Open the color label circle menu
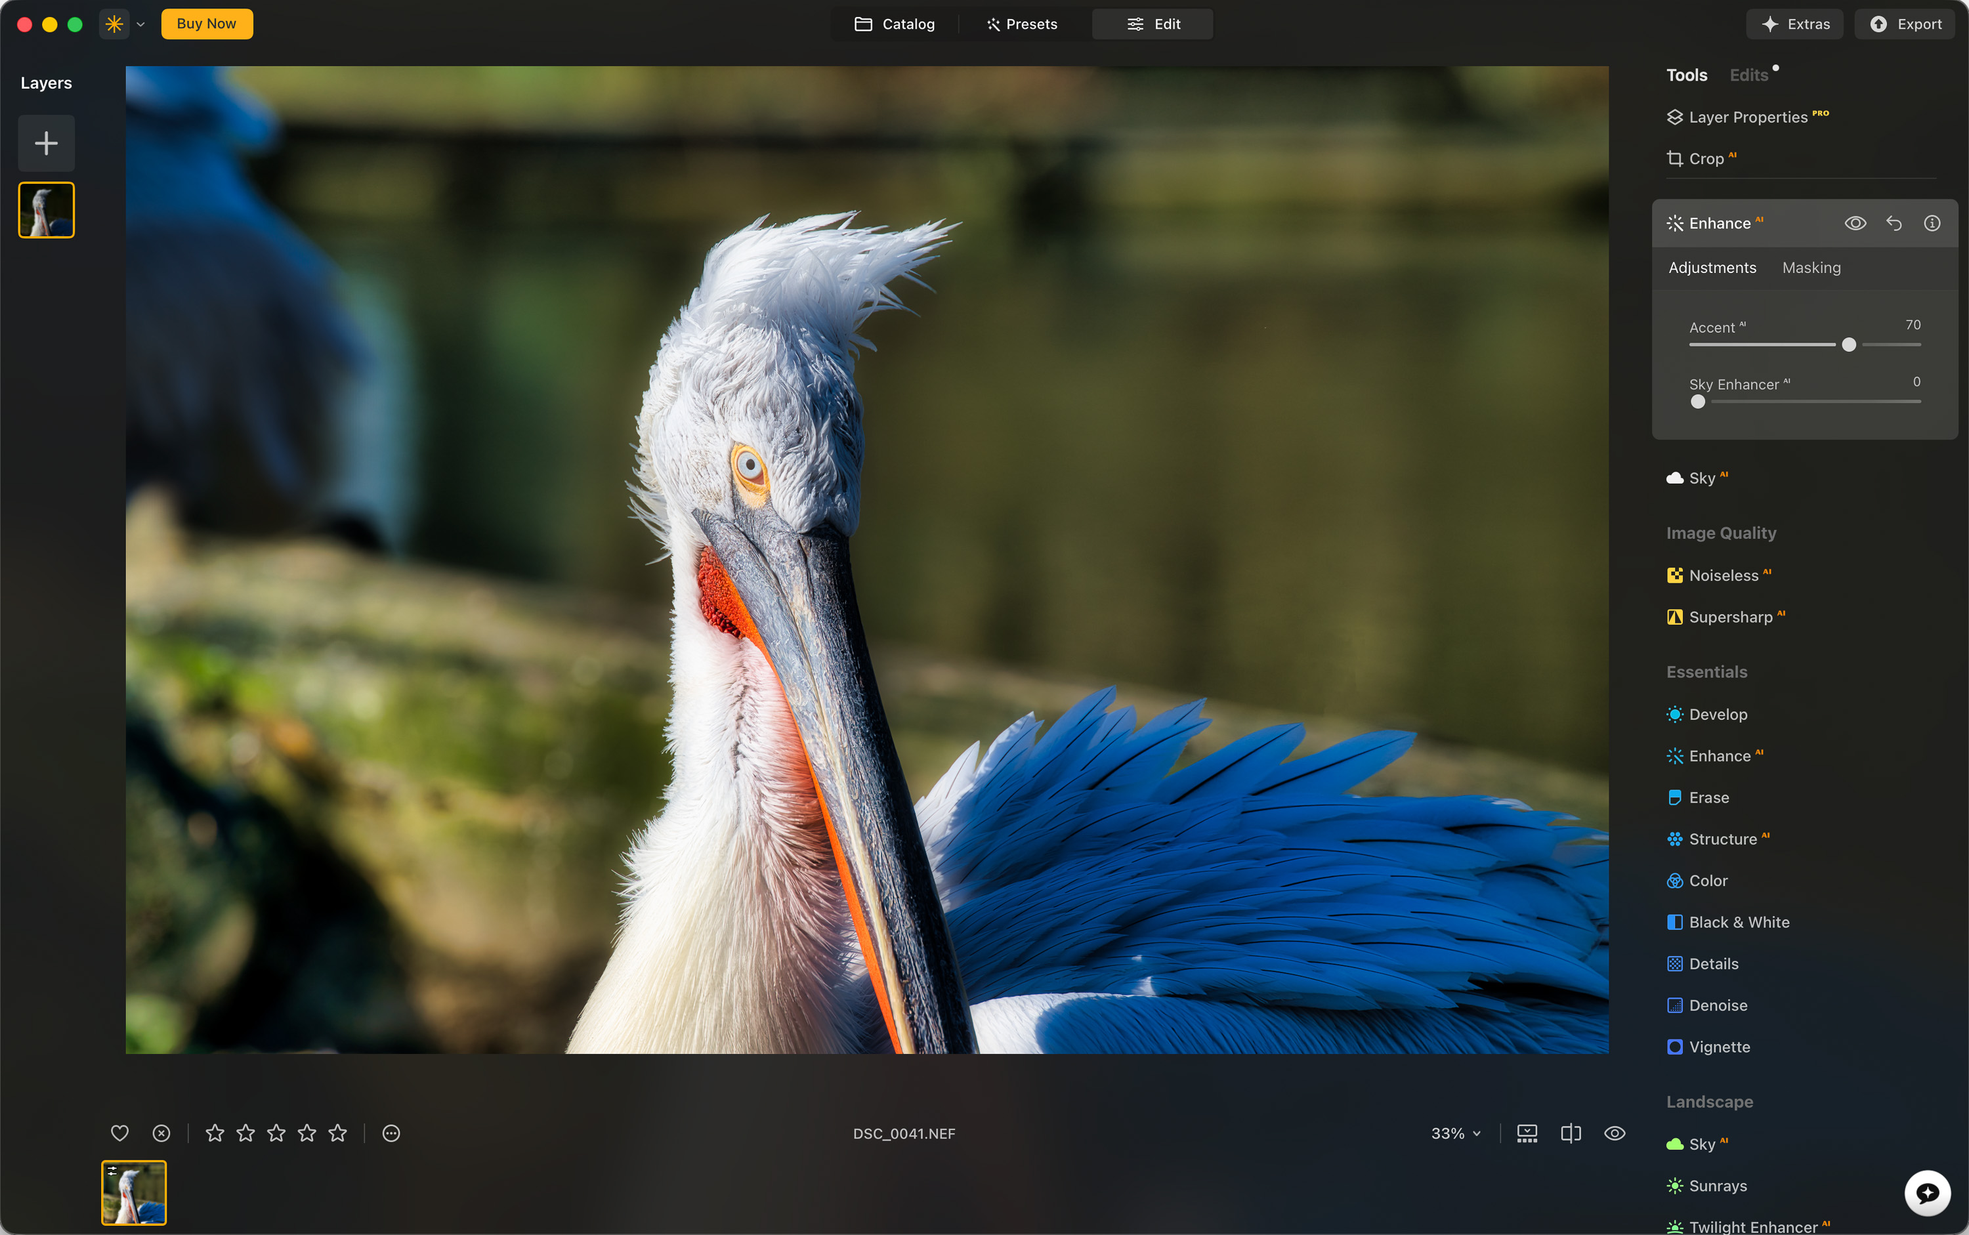1969x1235 pixels. coord(391,1133)
